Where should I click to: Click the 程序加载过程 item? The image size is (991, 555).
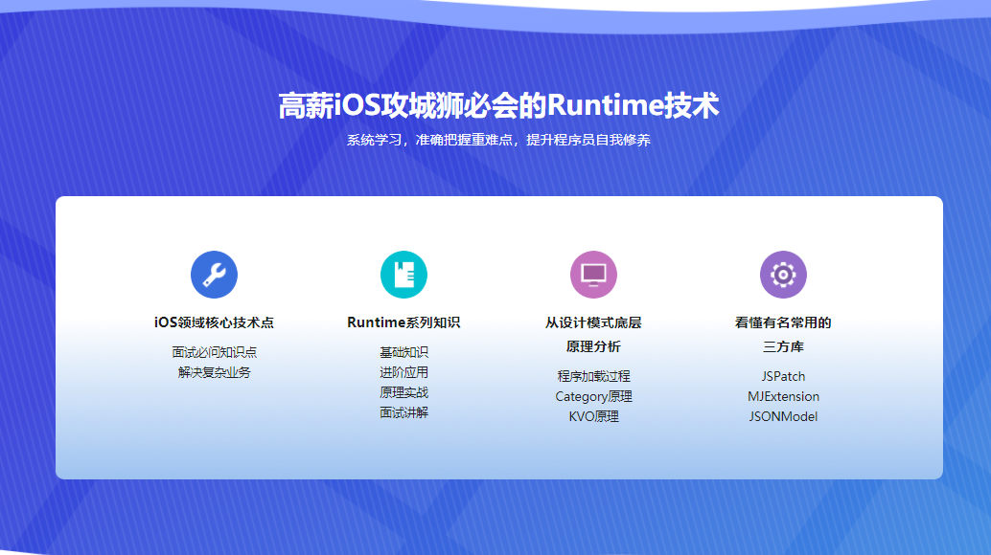click(x=593, y=376)
